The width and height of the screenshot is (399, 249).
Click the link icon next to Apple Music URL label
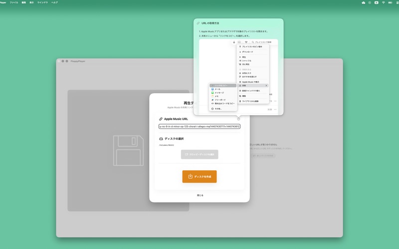[x=161, y=119]
